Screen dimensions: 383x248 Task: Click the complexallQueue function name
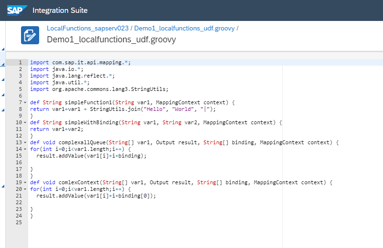click(x=82, y=142)
